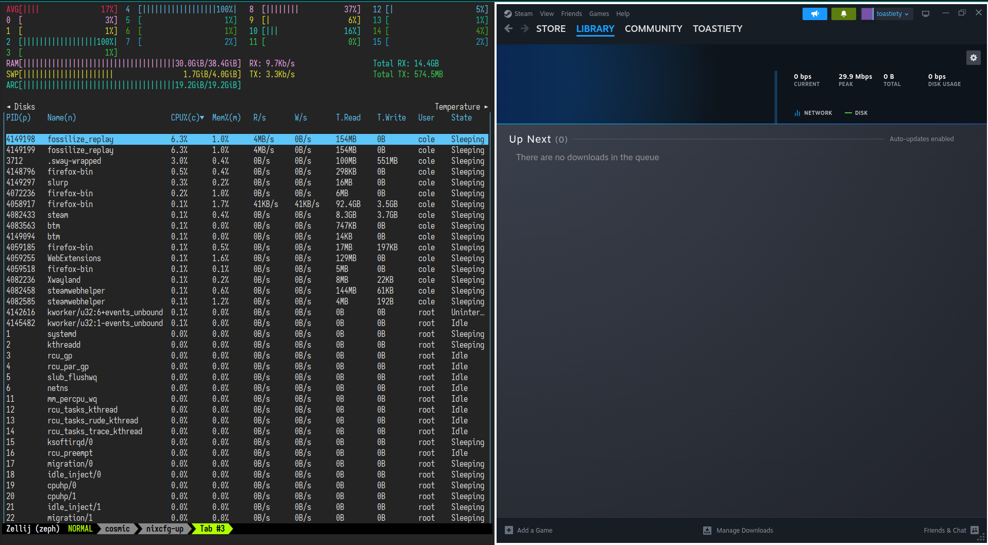The height and width of the screenshot is (545, 988).
Task: Open the toastiety account dropdown
Action: tap(887, 14)
